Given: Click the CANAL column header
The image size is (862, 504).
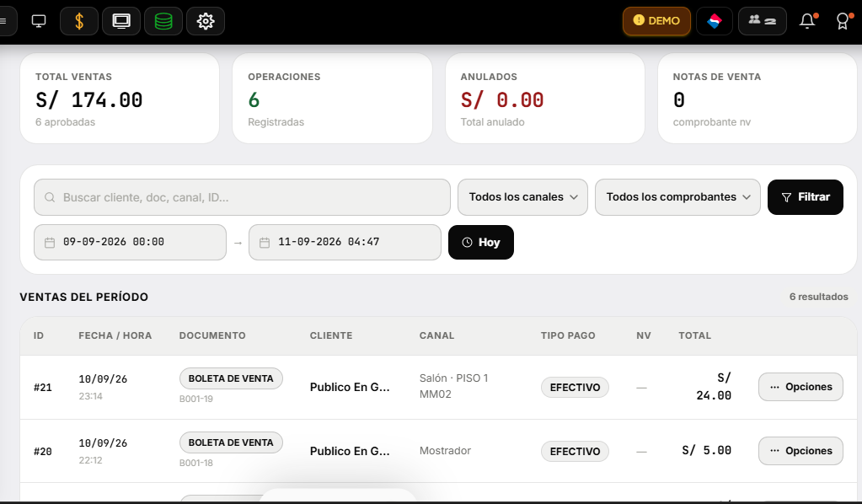Looking at the screenshot, I should (437, 335).
